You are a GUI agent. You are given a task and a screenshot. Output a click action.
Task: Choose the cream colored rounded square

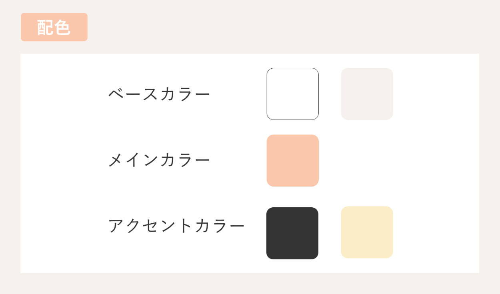point(367,232)
